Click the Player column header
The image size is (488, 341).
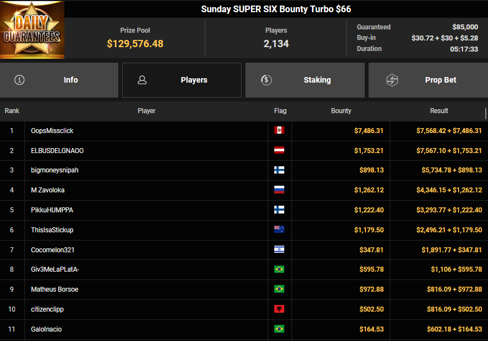(x=147, y=111)
